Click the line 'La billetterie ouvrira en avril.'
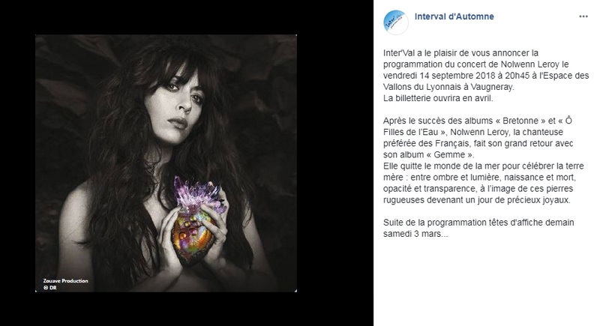 (x=438, y=98)
